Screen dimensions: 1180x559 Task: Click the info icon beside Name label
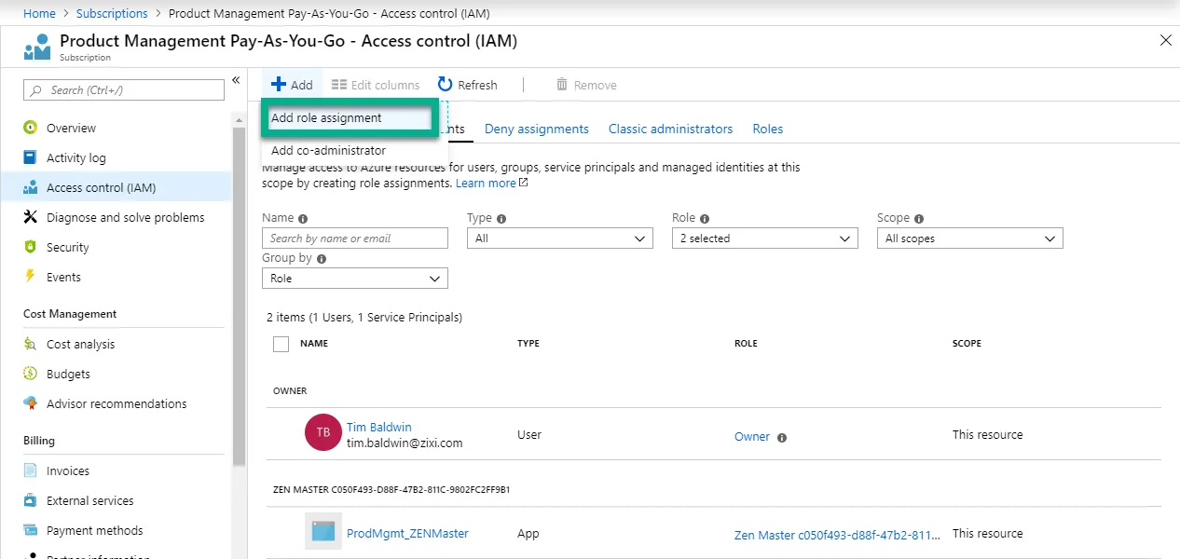click(x=303, y=218)
